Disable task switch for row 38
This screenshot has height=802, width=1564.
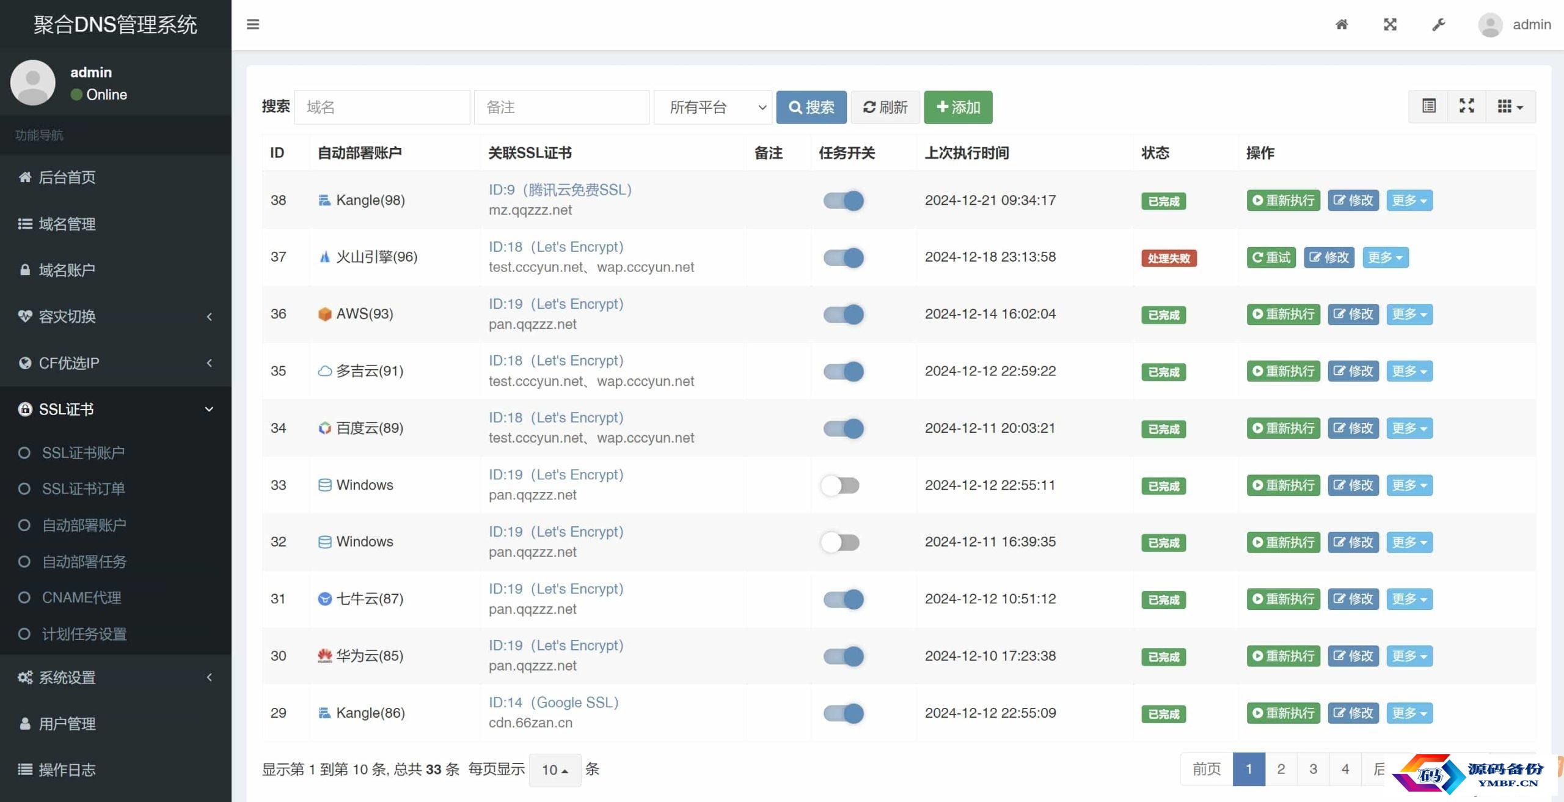pos(843,200)
